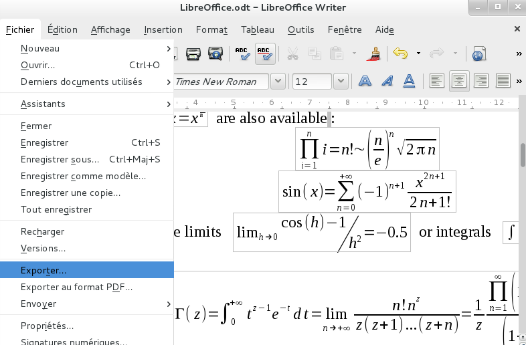Click the redo arrow icon
526x345 pixels.
(437, 53)
